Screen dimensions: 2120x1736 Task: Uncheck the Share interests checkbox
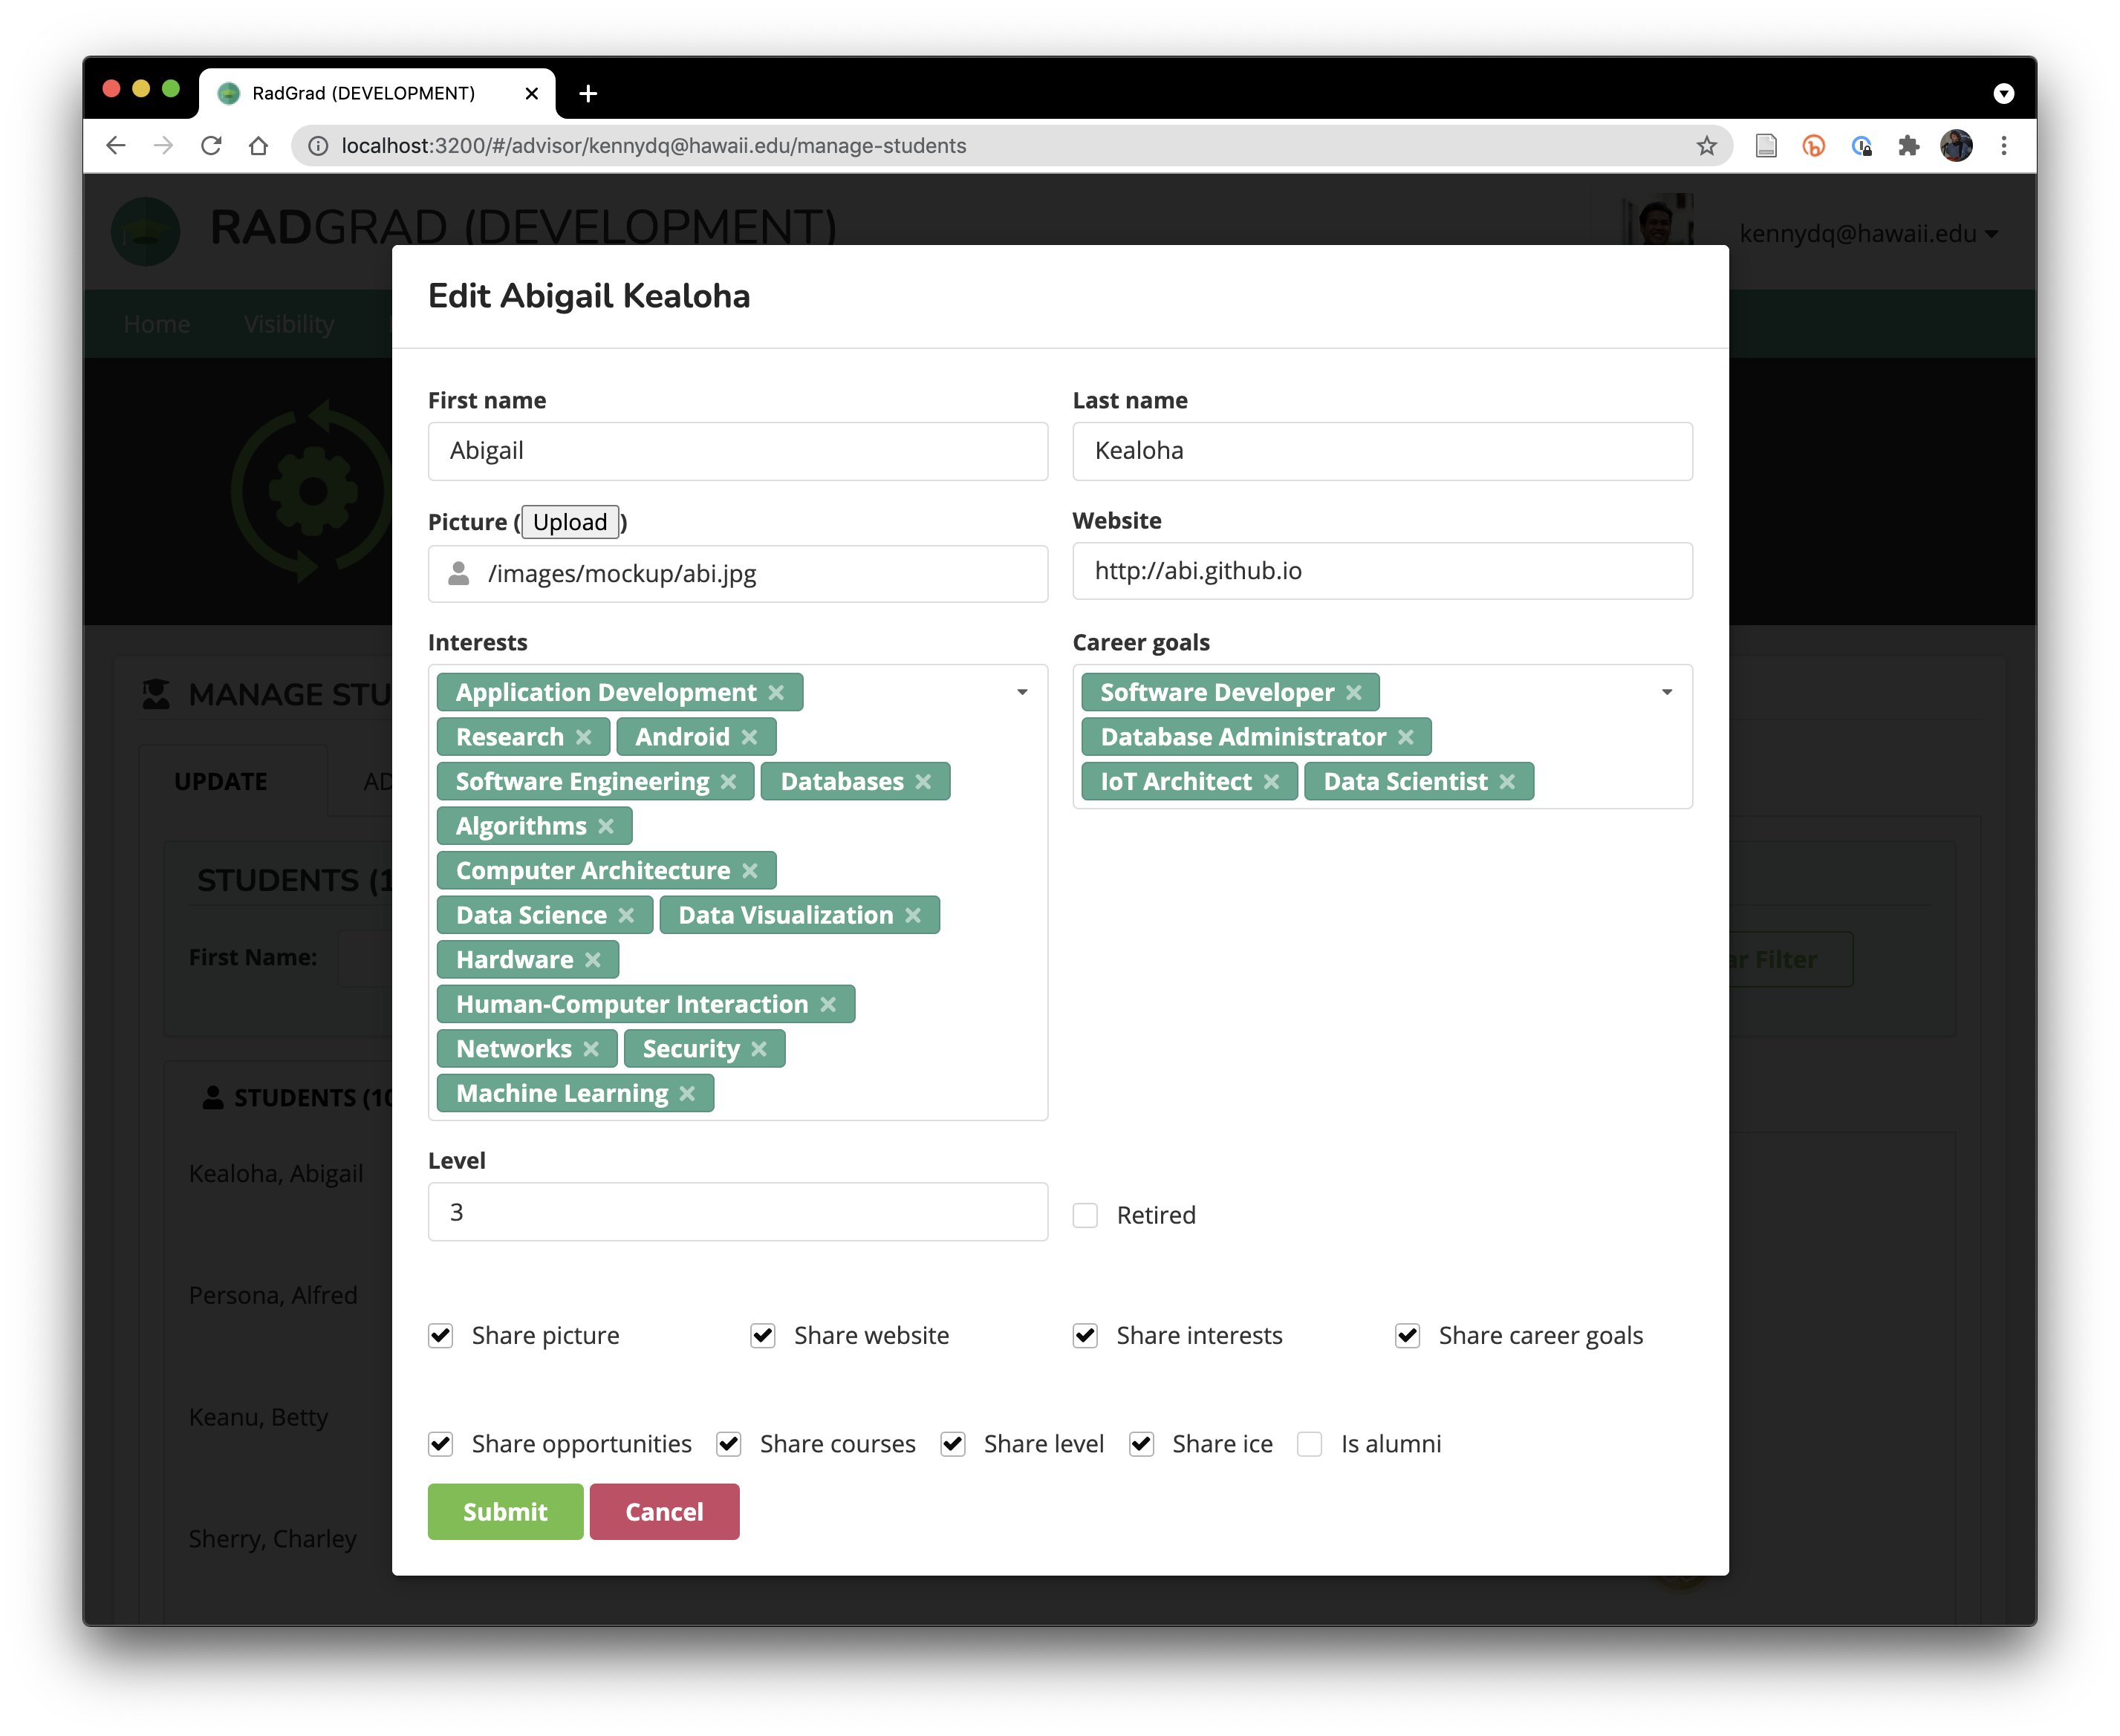[x=1085, y=1337]
